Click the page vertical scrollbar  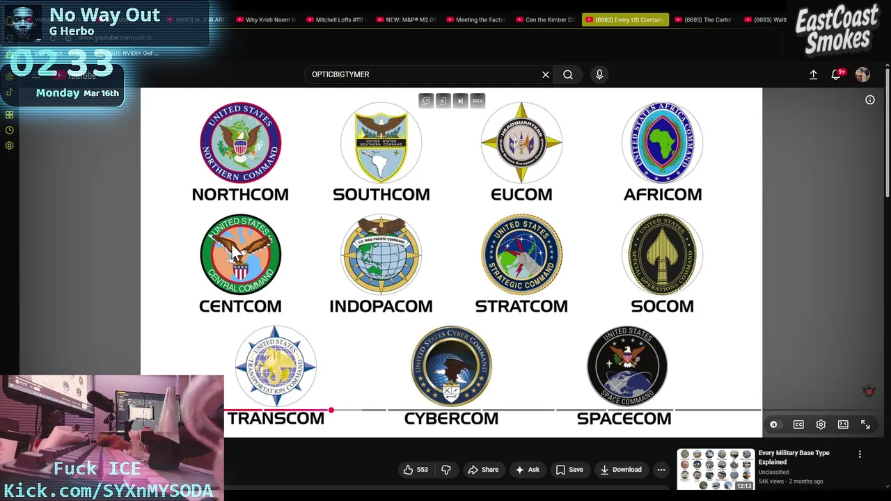[887, 132]
